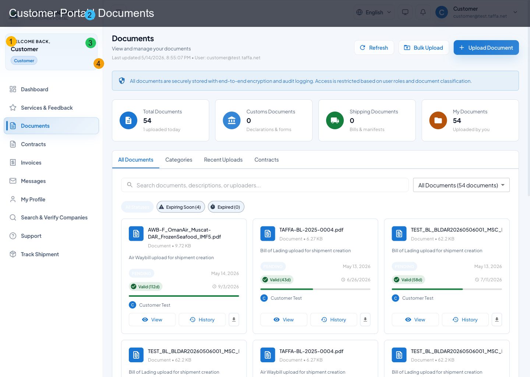Open the English language selector
530x377 pixels.
click(x=374, y=12)
